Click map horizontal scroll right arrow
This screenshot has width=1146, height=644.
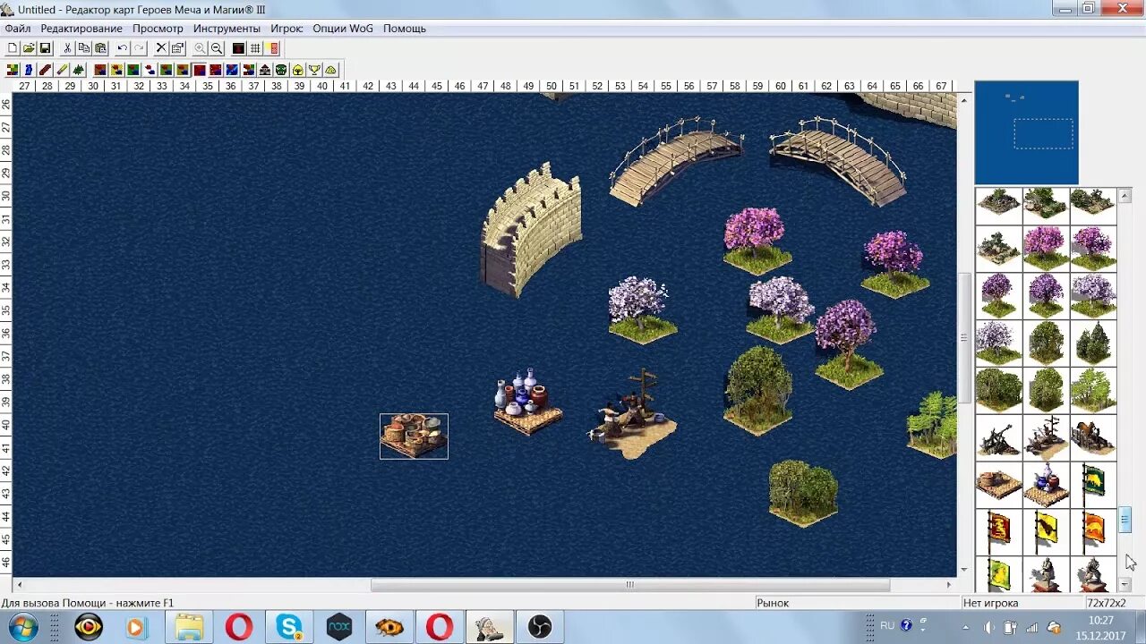949,585
